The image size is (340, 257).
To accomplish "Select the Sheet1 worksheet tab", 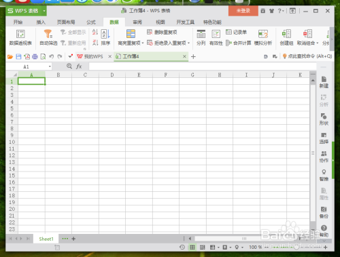I will click(x=46, y=239).
